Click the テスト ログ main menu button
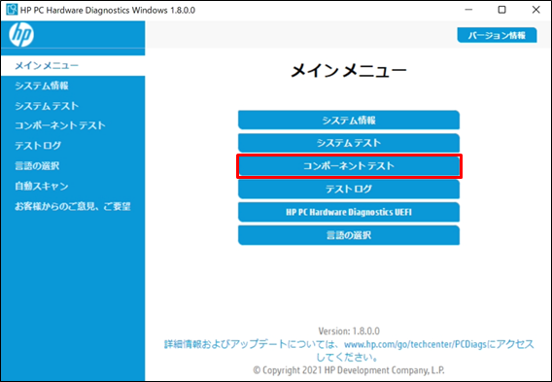This screenshot has height=382, width=552. 349,190
